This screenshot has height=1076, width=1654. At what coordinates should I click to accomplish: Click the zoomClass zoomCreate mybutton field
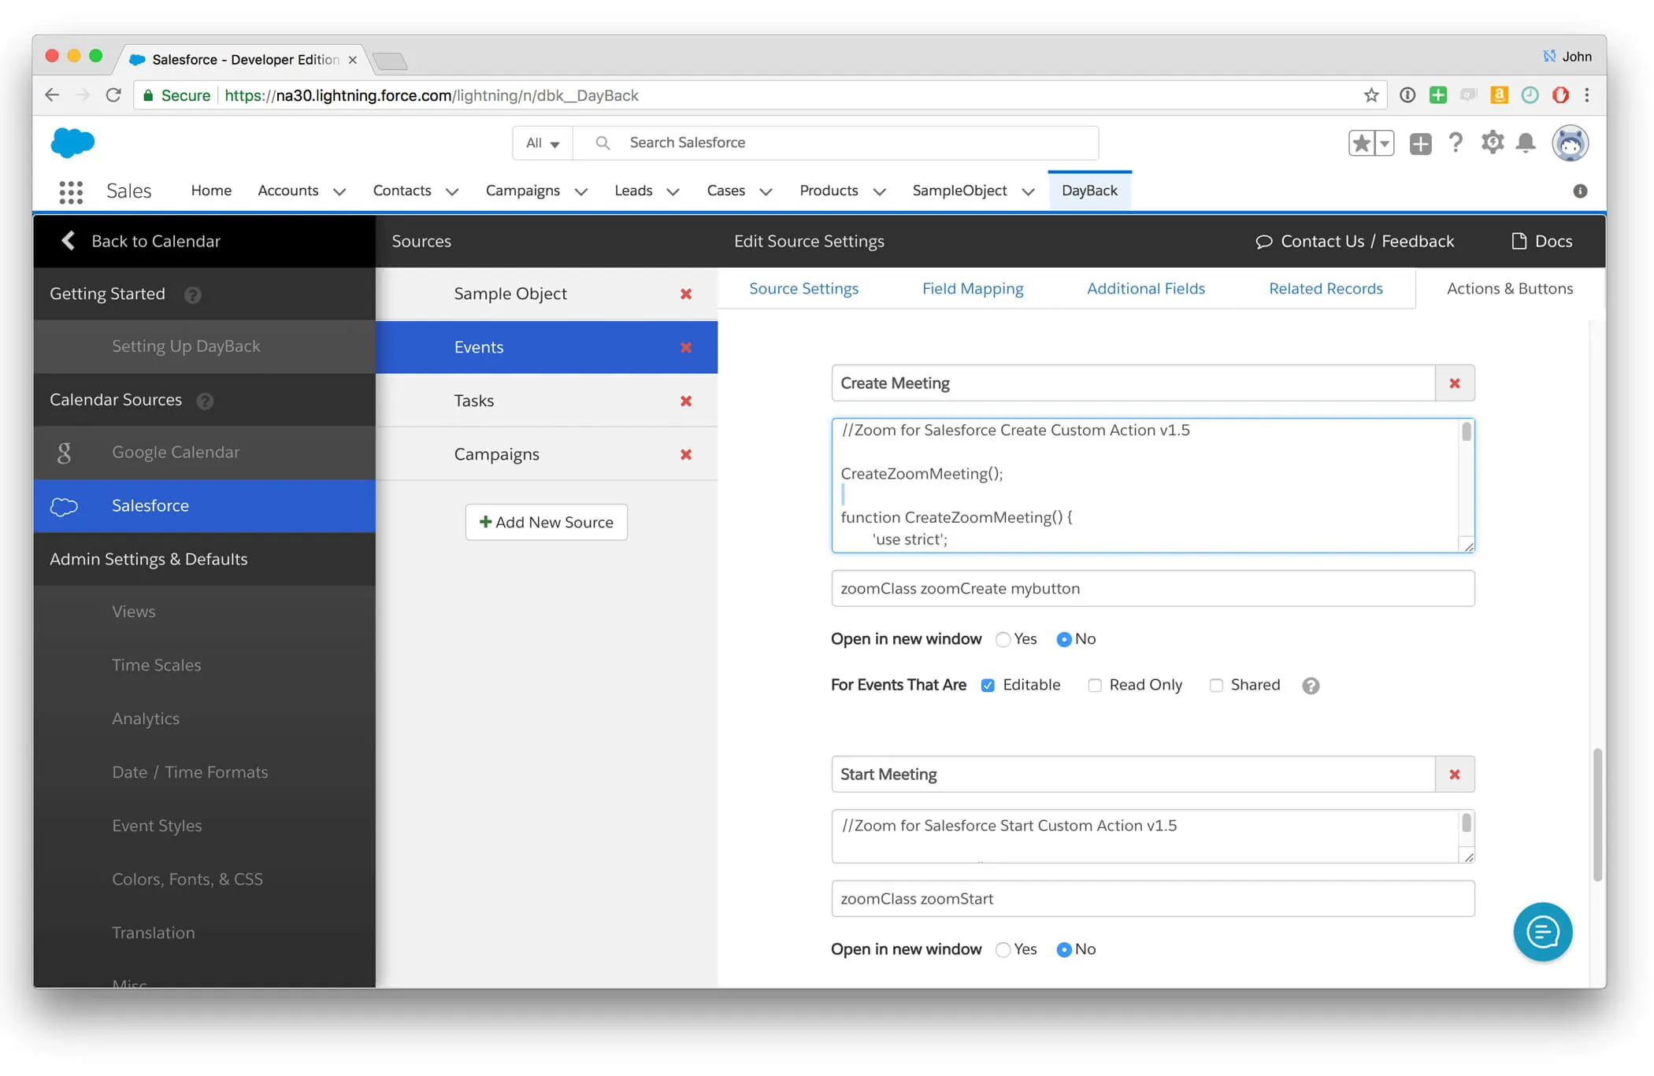tap(1152, 589)
